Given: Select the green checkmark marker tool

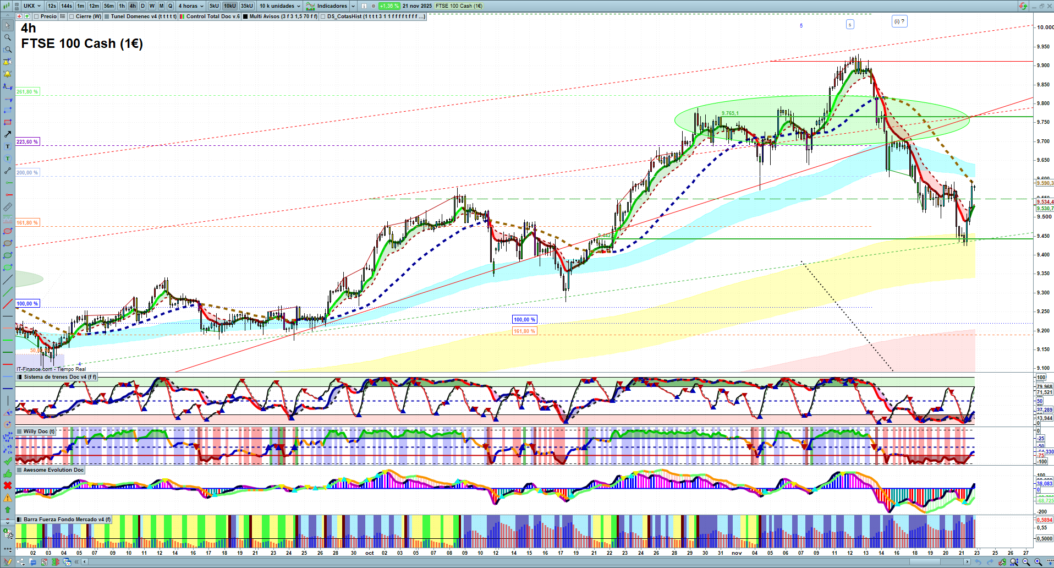Looking at the screenshot, I should (8, 461).
